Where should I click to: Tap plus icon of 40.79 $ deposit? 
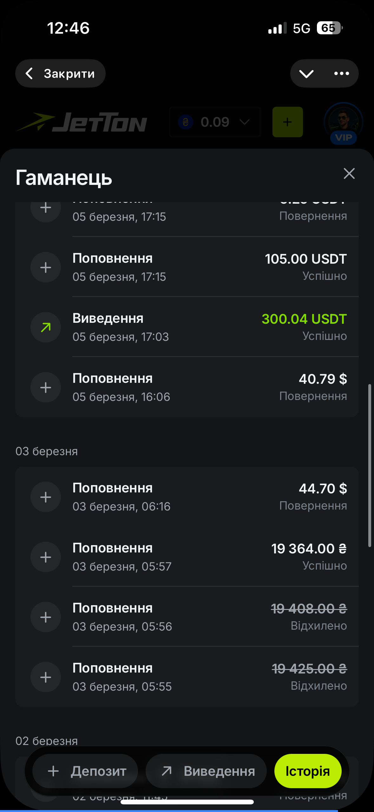coord(46,387)
